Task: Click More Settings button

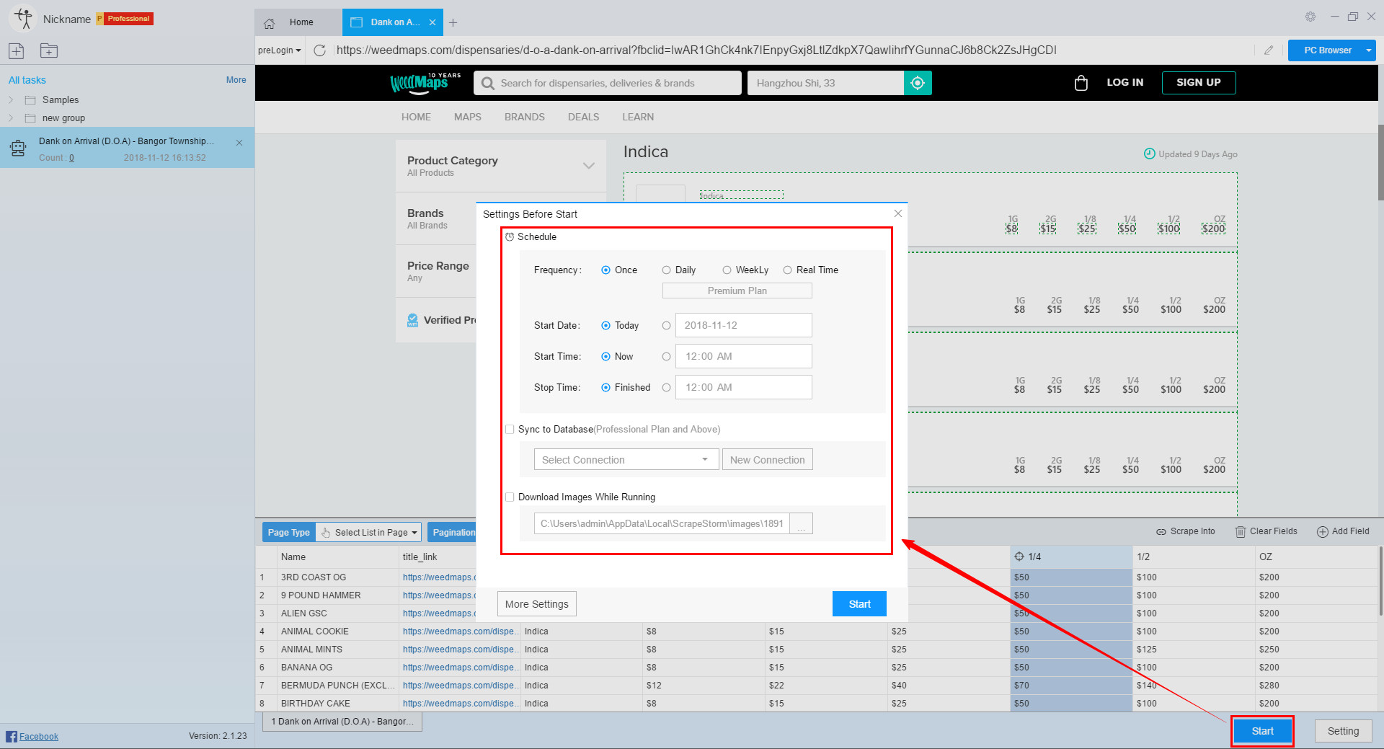Action: 537,604
